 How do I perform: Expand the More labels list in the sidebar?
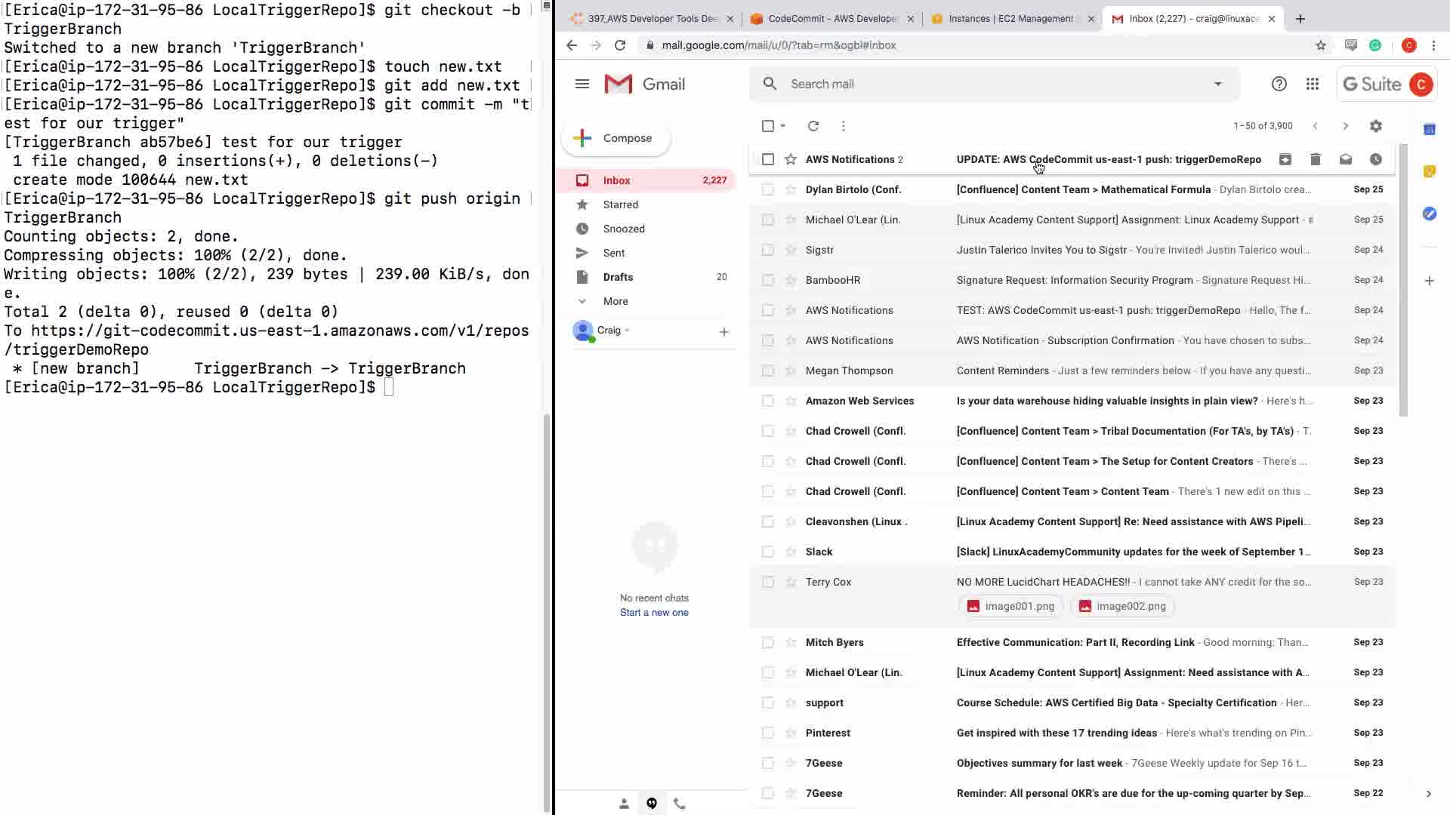[x=615, y=301]
